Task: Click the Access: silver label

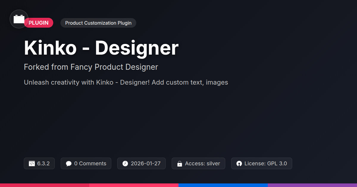Action: pos(202,164)
